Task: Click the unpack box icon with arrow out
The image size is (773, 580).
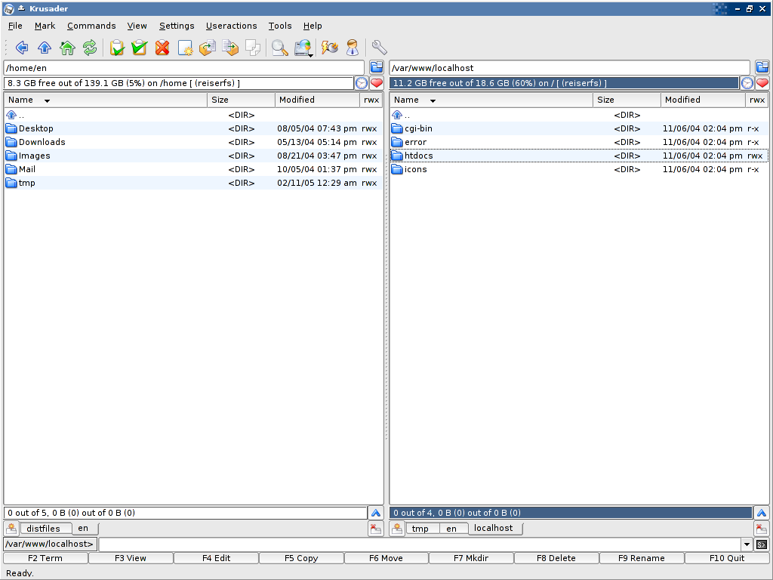Action: point(208,48)
